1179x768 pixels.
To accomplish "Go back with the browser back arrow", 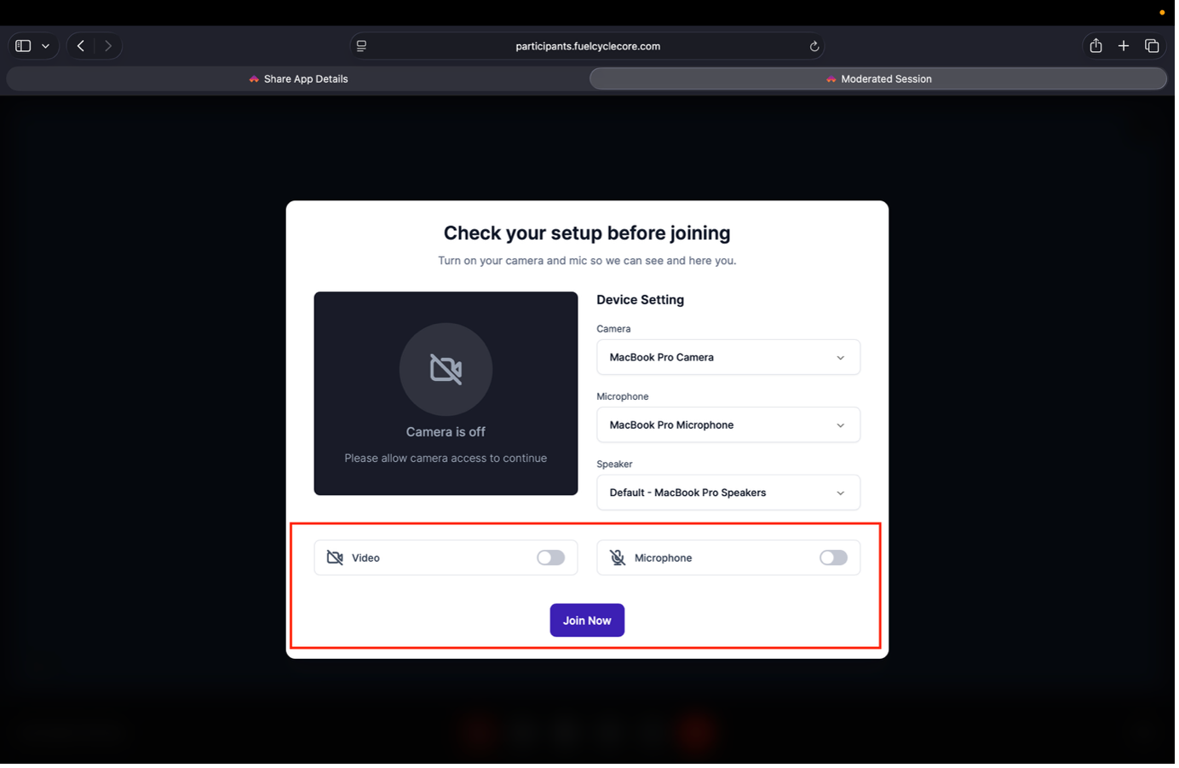I will point(81,46).
